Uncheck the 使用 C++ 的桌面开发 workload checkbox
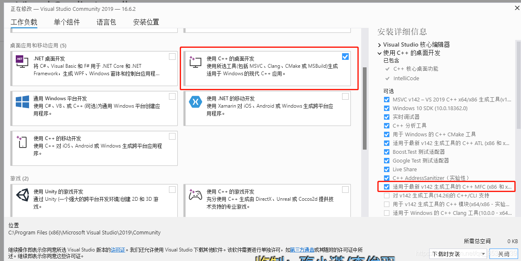Screen dimensions: 521x261 (x=345, y=57)
